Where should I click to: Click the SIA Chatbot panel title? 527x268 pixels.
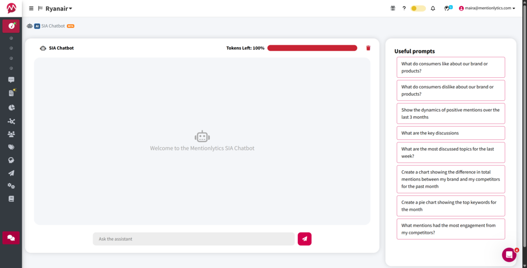tap(61, 48)
